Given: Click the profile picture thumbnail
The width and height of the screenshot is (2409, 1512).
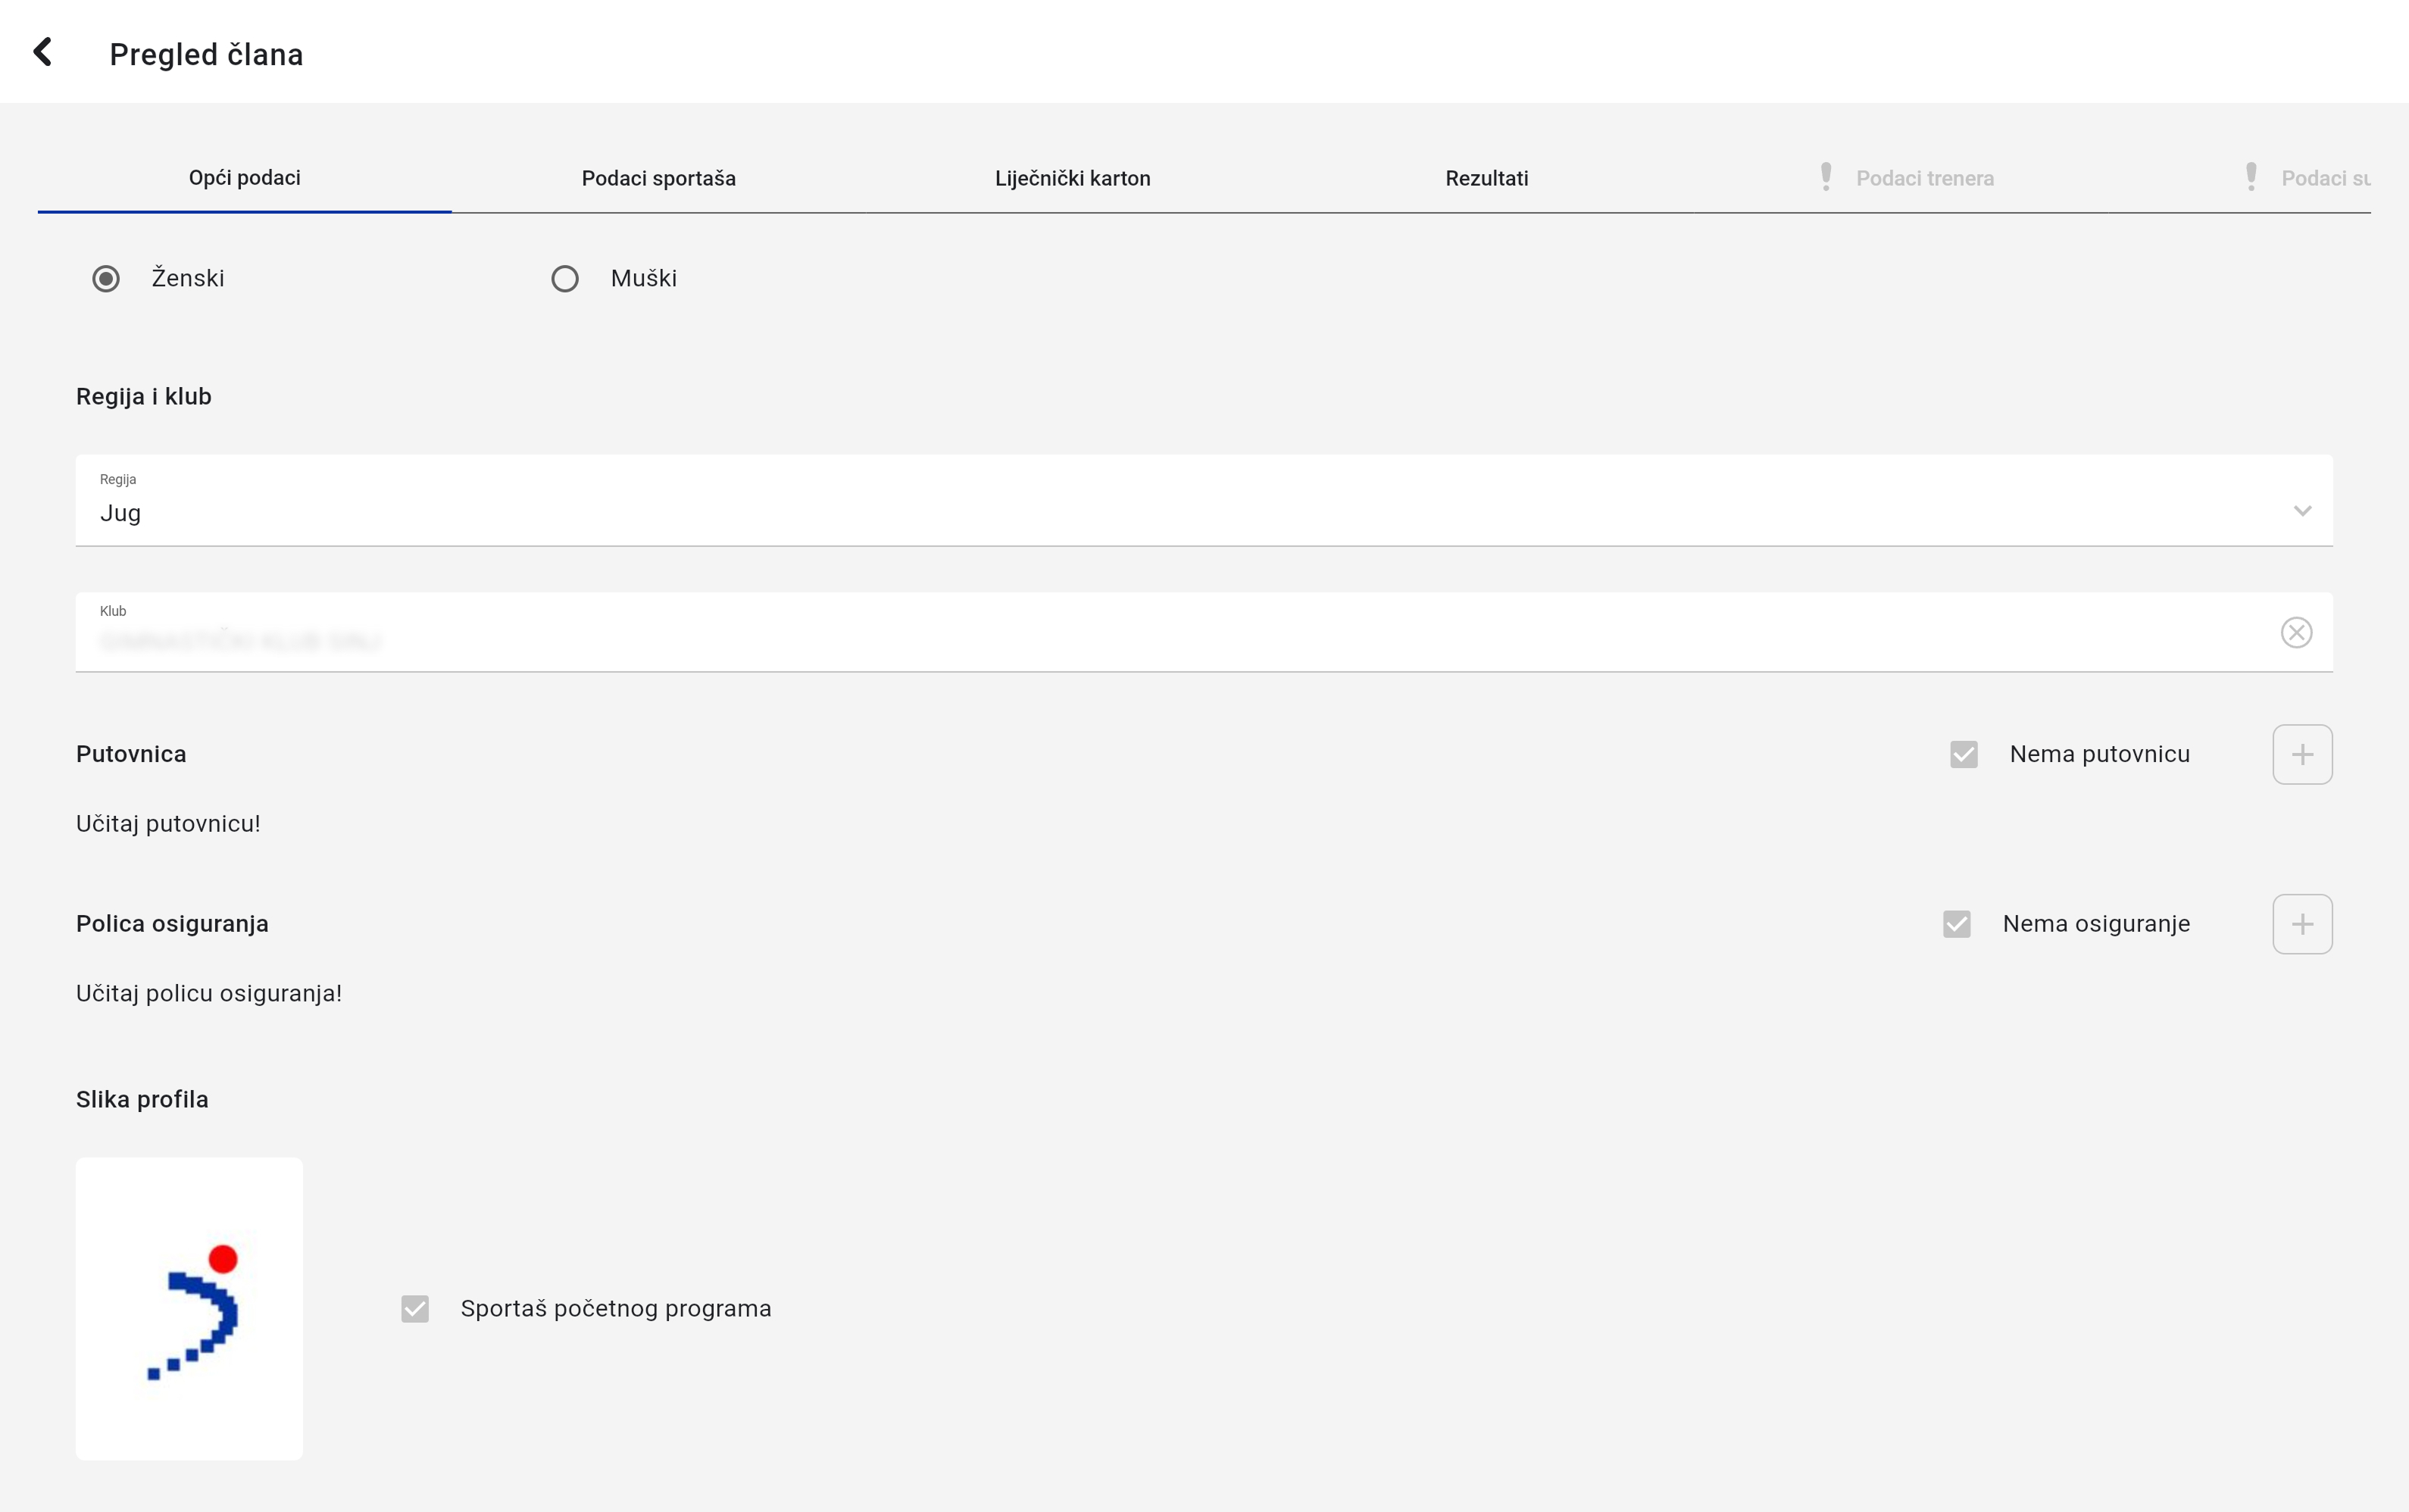Looking at the screenshot, I should click(x=189, y=1308).
